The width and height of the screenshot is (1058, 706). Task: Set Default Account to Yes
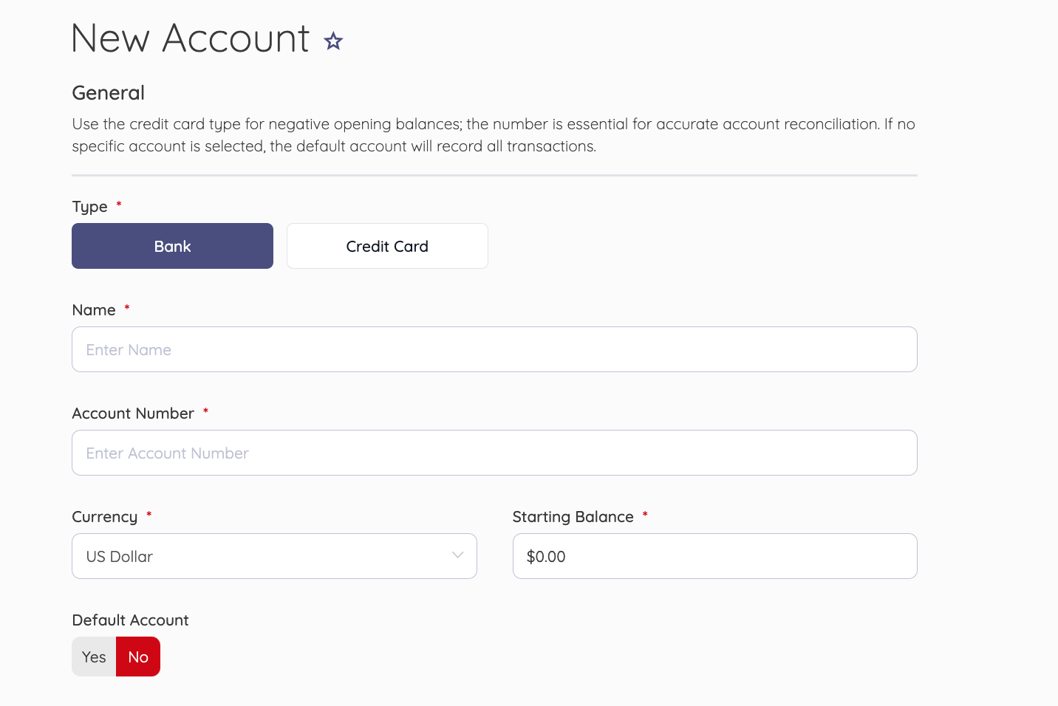[x=93, y=657]
